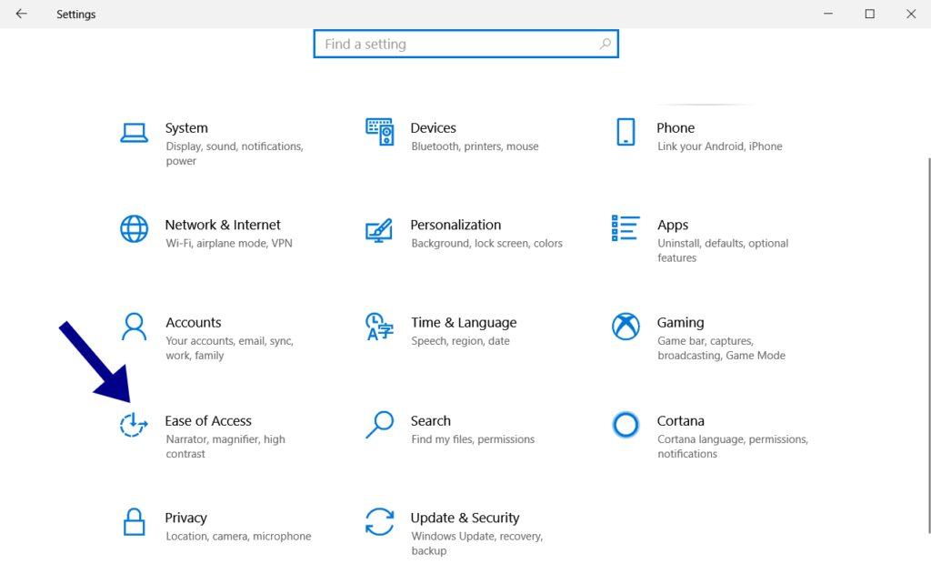Click the back arrow button
931x564 pixels.
20,14
